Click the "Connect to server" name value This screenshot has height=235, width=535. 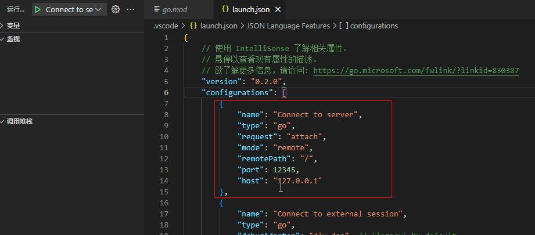[x=315, y=115]
